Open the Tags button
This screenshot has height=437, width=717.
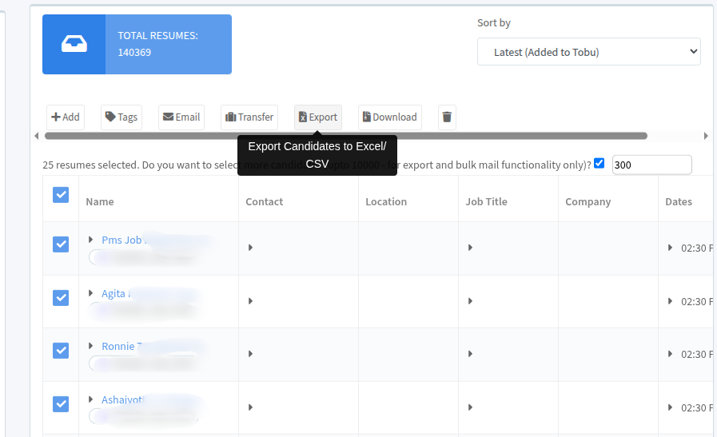coord(121,117)
